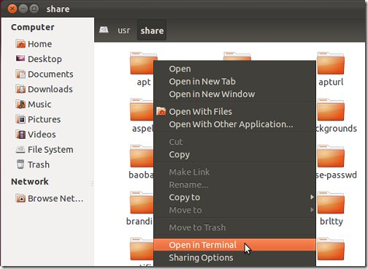Click the root drive icon in path bar
The height and width of the screenshot is (269, 368).
pyautogui.click(x=104, y=30)
